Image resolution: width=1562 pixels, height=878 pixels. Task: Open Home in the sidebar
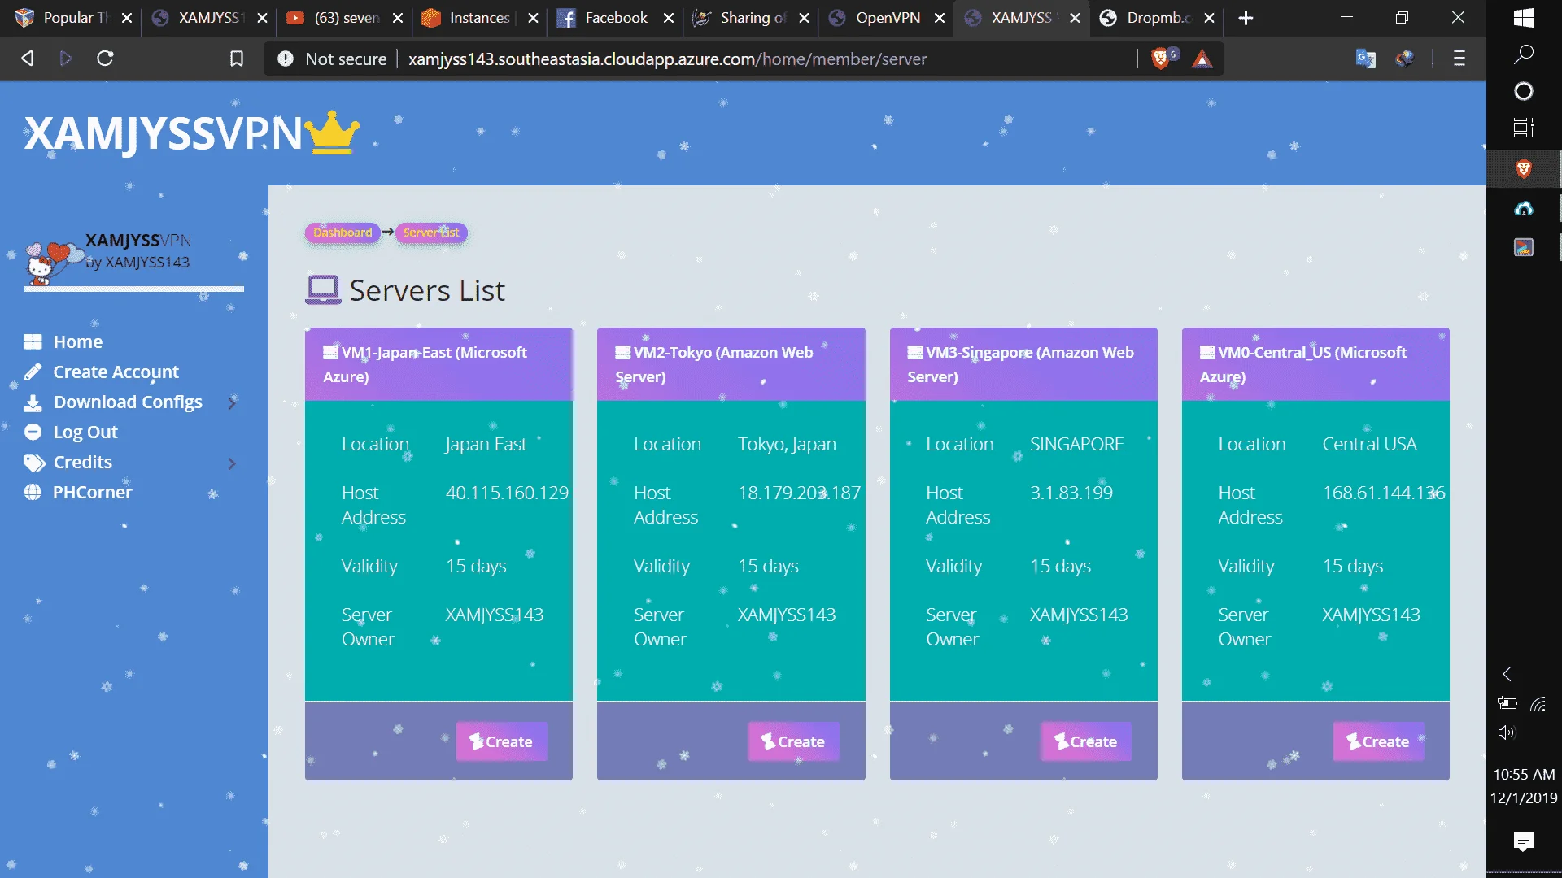(78, 341)
